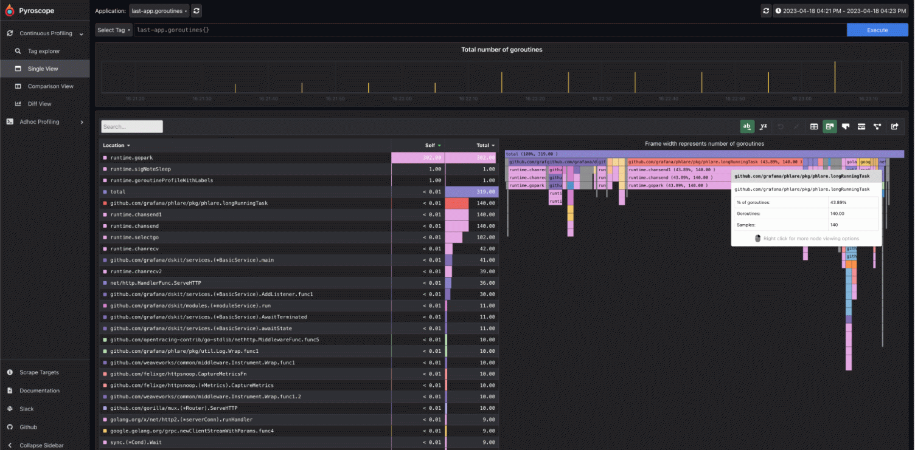This screenshot has height=450, width=915.
Task: Click the refresh icon near the time picker
Action: pos(766,10)
